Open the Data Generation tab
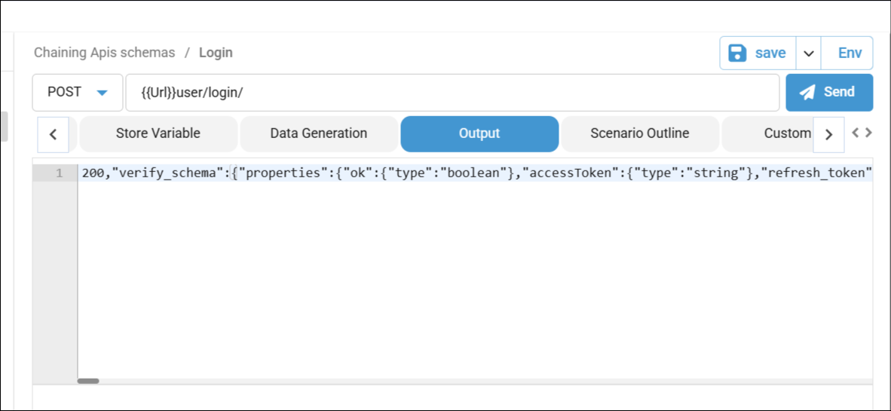Image resolution: width=891 pixels, height=411 pixels. (319, 133)
